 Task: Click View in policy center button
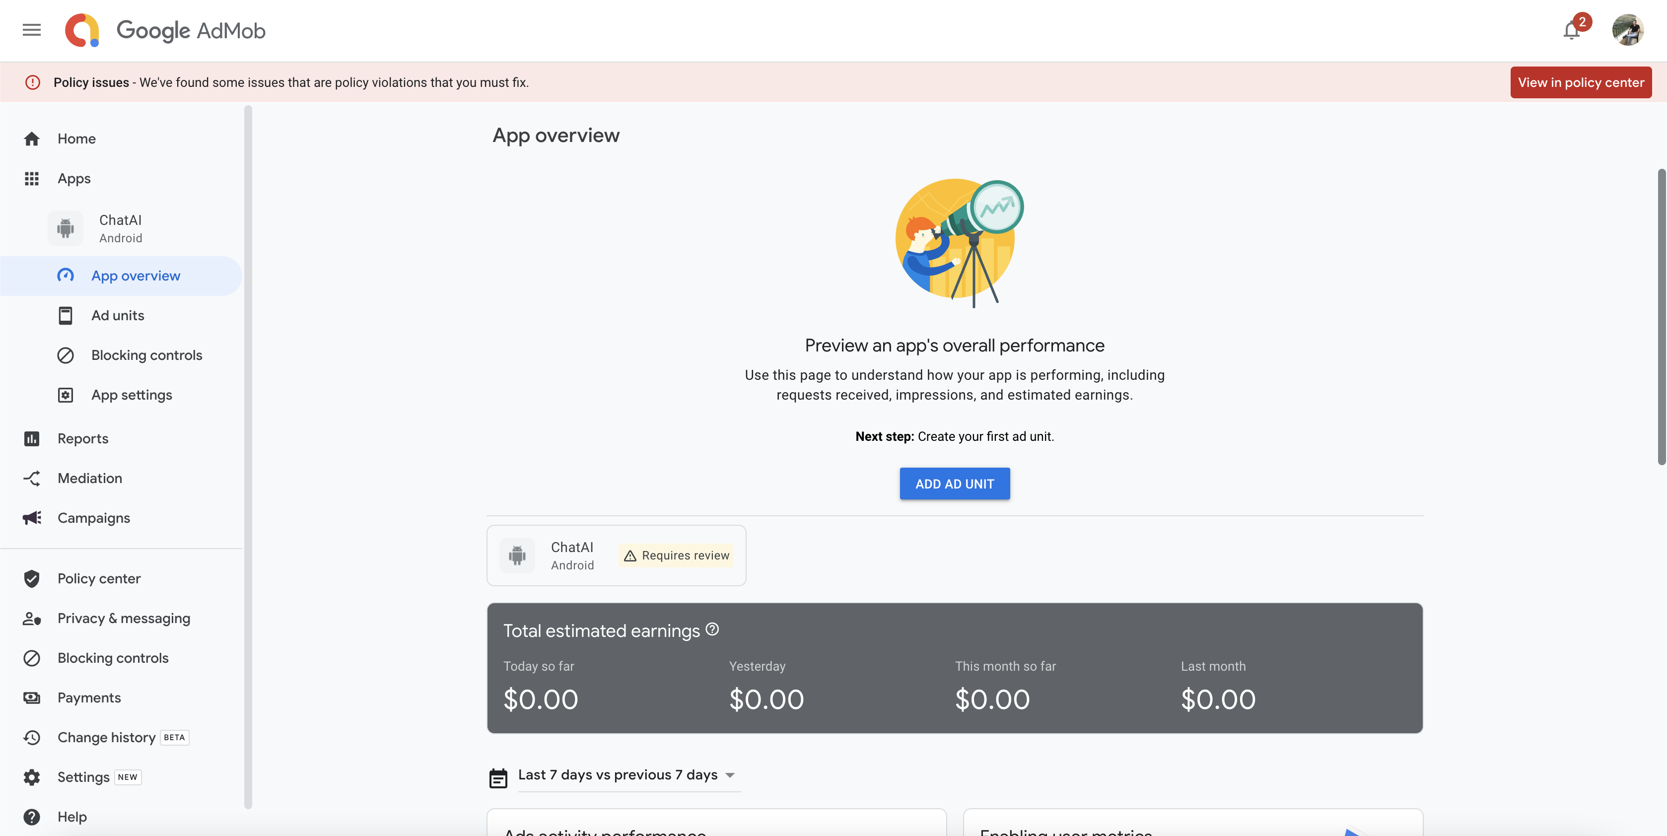point(1581,82)
